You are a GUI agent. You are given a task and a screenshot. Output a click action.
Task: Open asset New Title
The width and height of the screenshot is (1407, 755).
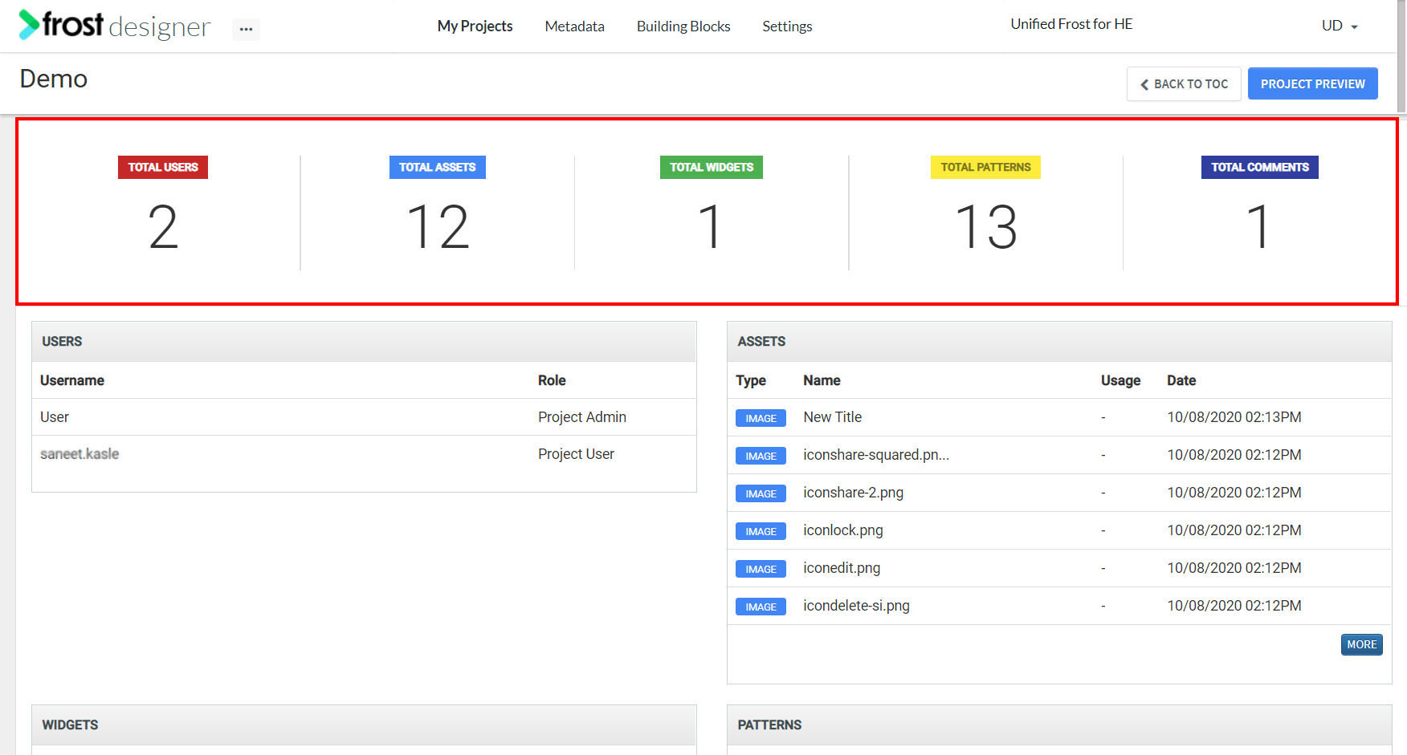[832, 417]
